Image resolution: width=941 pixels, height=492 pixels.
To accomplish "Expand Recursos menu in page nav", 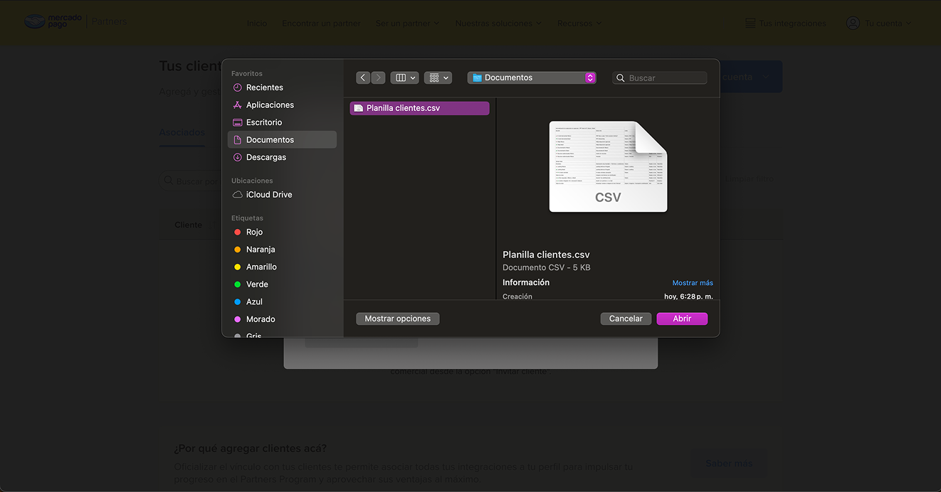I will pyautogui.click(x=579, y=23).
